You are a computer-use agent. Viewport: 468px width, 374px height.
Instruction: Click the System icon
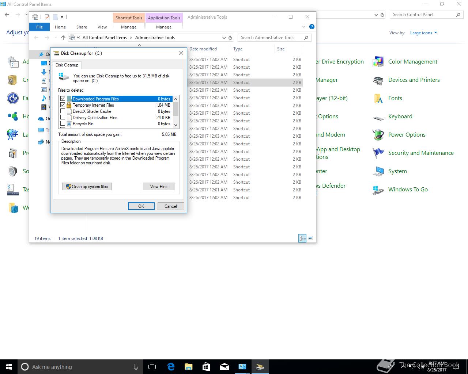coord(378,171)
